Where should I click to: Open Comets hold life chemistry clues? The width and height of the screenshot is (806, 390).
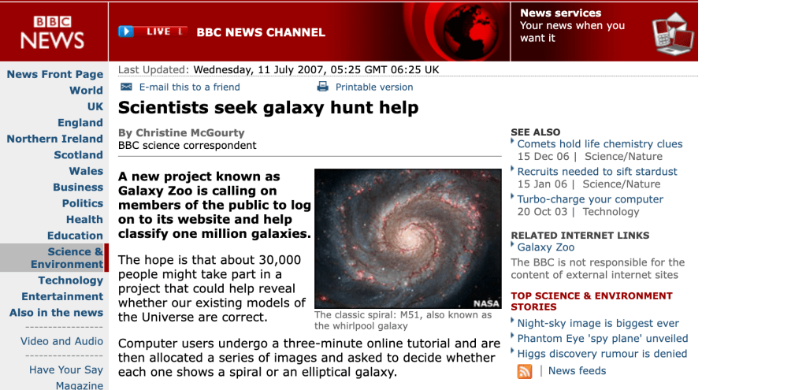[600, 144]
